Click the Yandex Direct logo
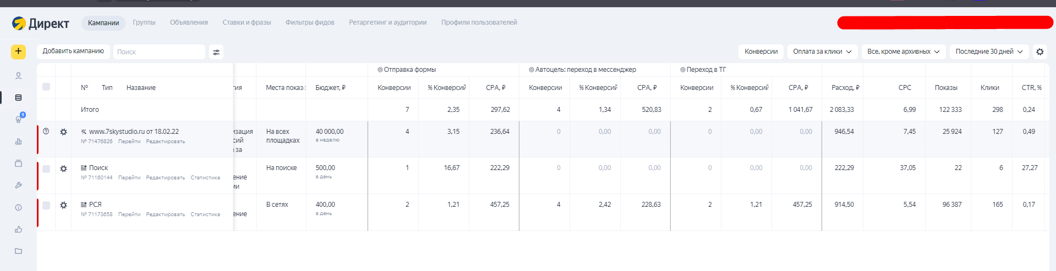Image resolution: width=1056 pixels, height=271 pixels. (x=40, y=23)
